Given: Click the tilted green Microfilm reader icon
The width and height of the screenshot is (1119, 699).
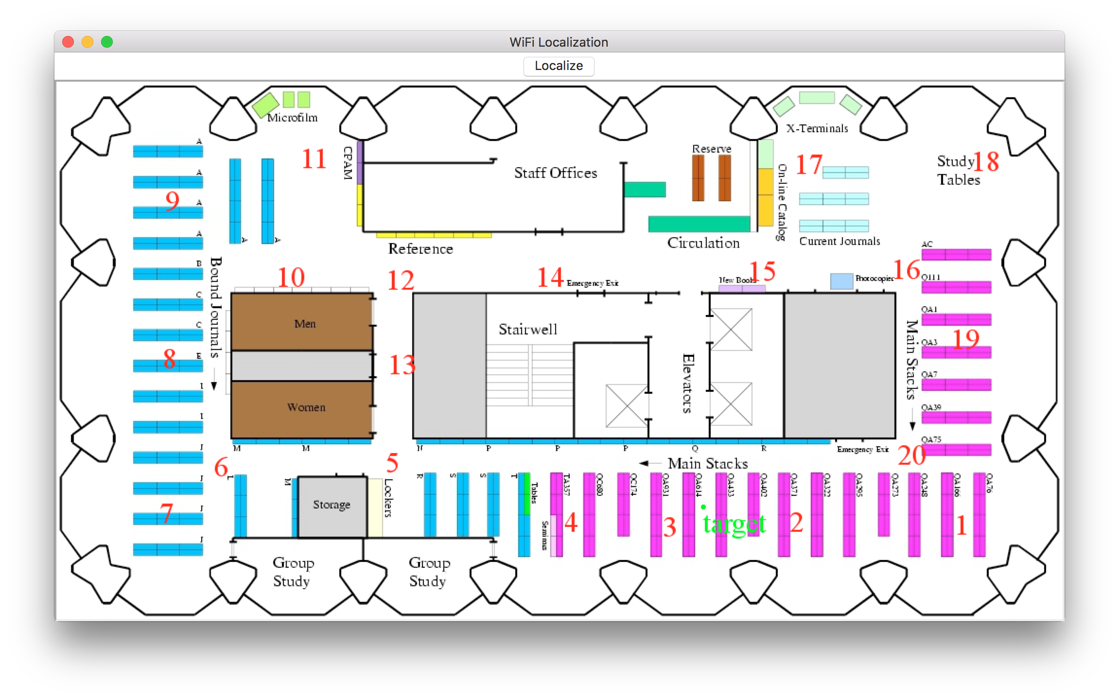Looking at the screenshot, I should (265, 105).
